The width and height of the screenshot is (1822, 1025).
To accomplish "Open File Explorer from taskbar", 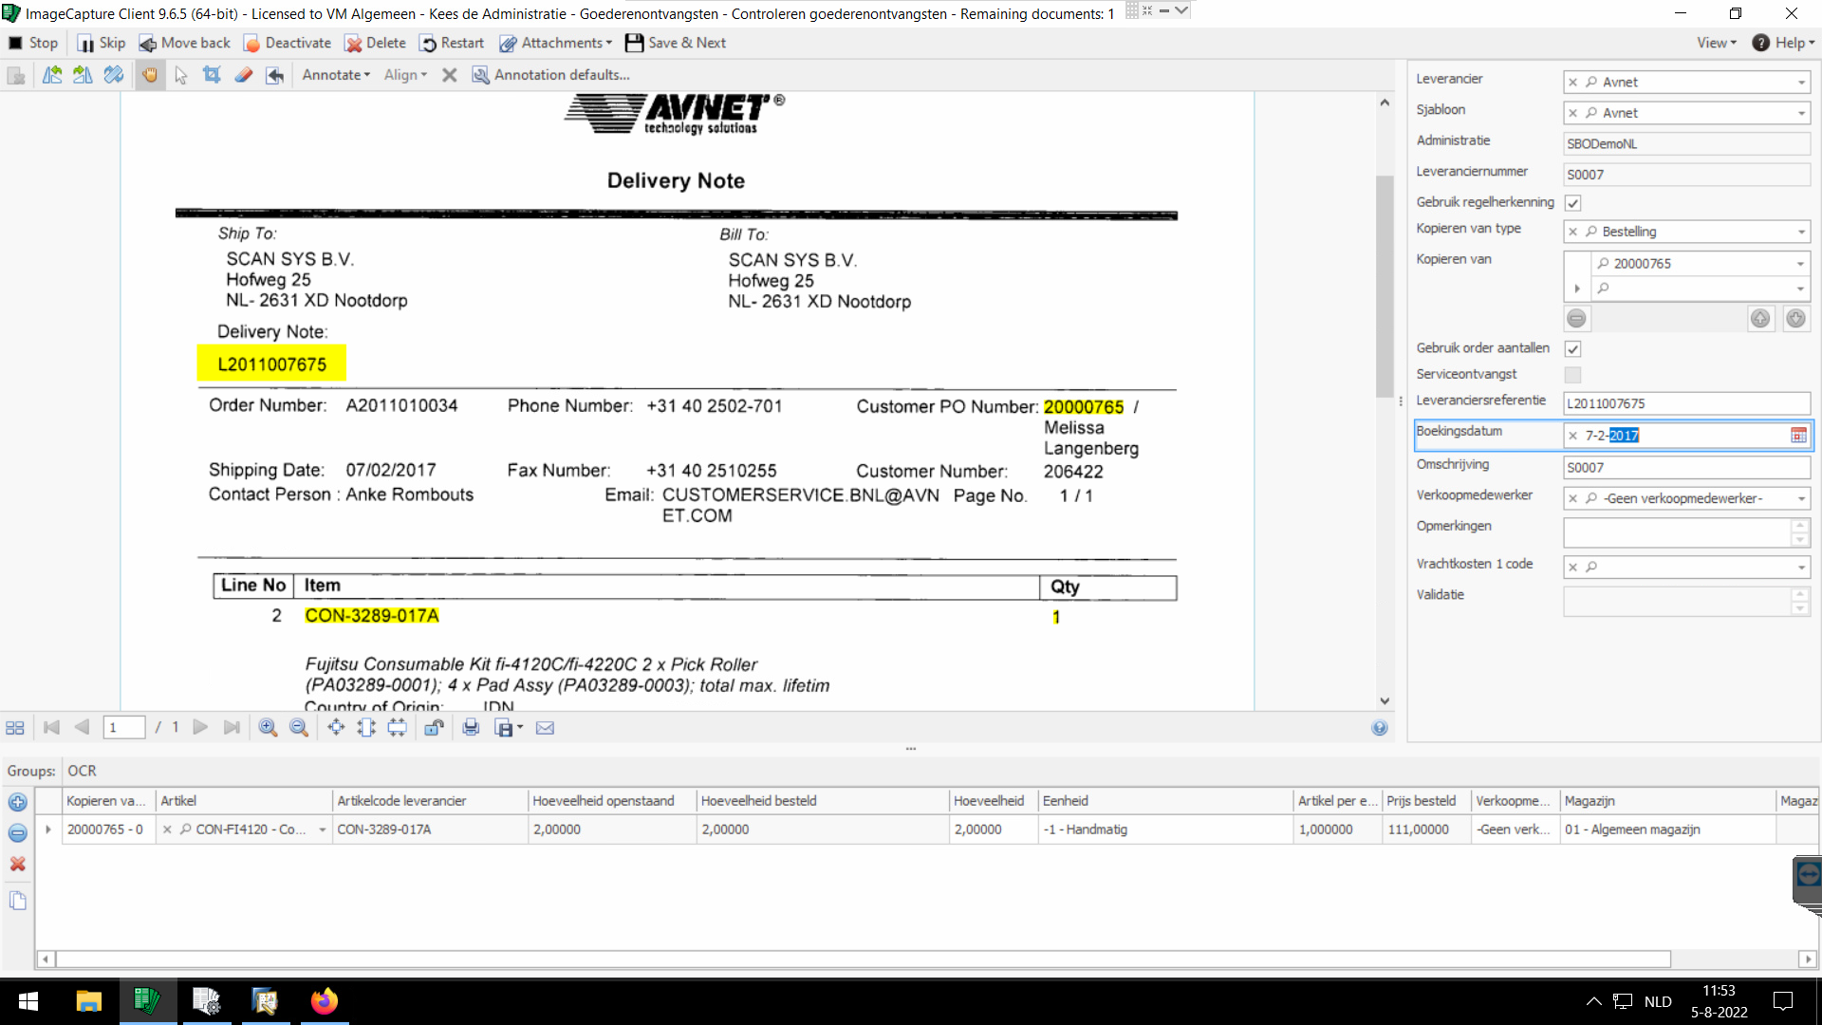I will [x=88, y=1001].
